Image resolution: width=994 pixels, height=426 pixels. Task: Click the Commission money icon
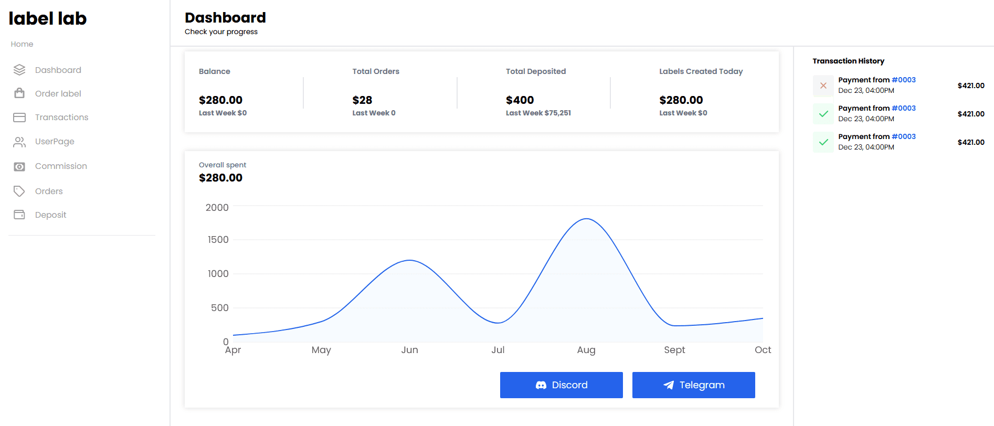coord(19,166)
